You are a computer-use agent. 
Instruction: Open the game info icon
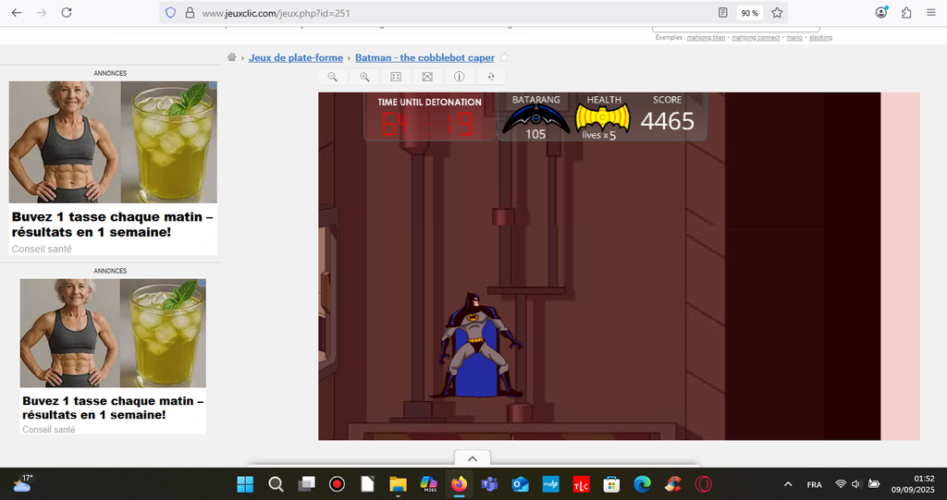(x=459, y=77)
